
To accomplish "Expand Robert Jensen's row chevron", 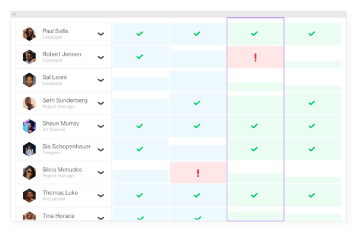I will point(101,57).
